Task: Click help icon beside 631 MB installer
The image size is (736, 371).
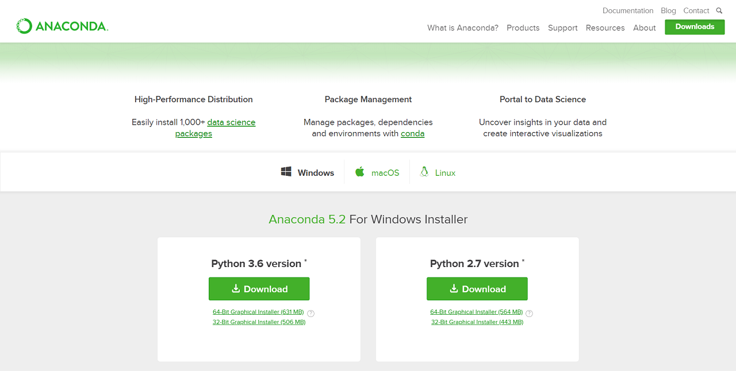Action: 311,313
